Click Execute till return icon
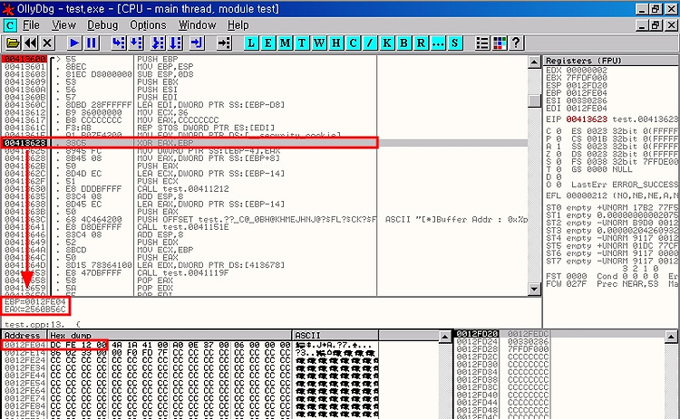The height and width of the screenshot is (419, 680). (x=197, y=43)
